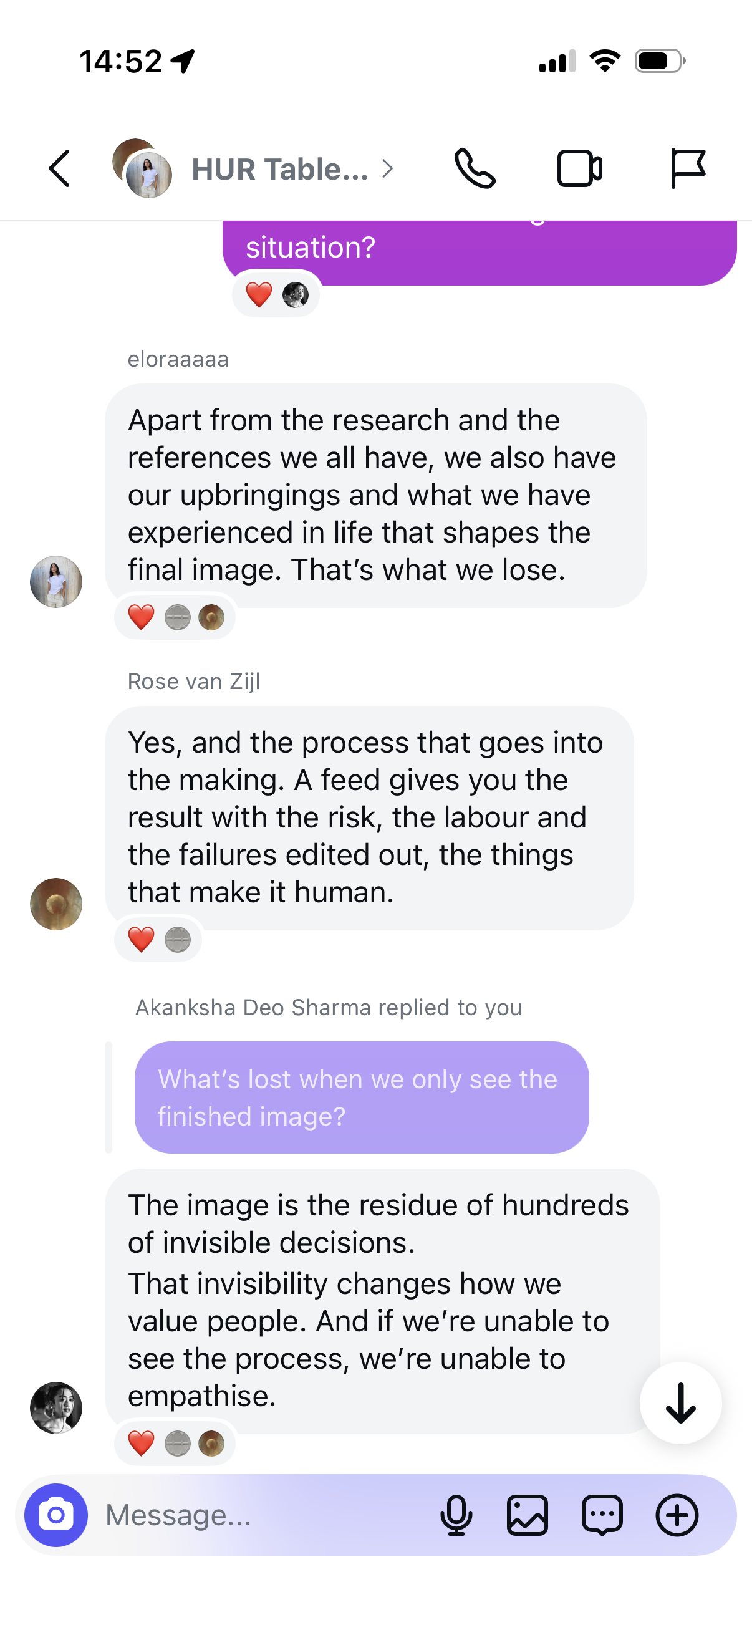The image size is (752, 1635).
Task: Go back using the left chevron arrow
Action: 59,169
